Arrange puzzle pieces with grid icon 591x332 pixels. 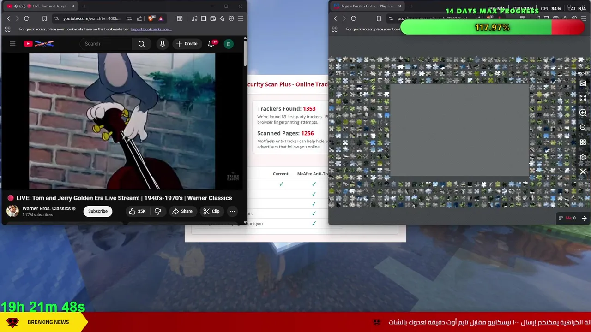(x=583, y=142)
